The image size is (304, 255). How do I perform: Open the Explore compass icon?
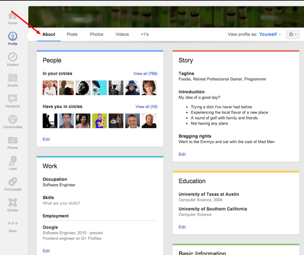(x=13, y=57)
